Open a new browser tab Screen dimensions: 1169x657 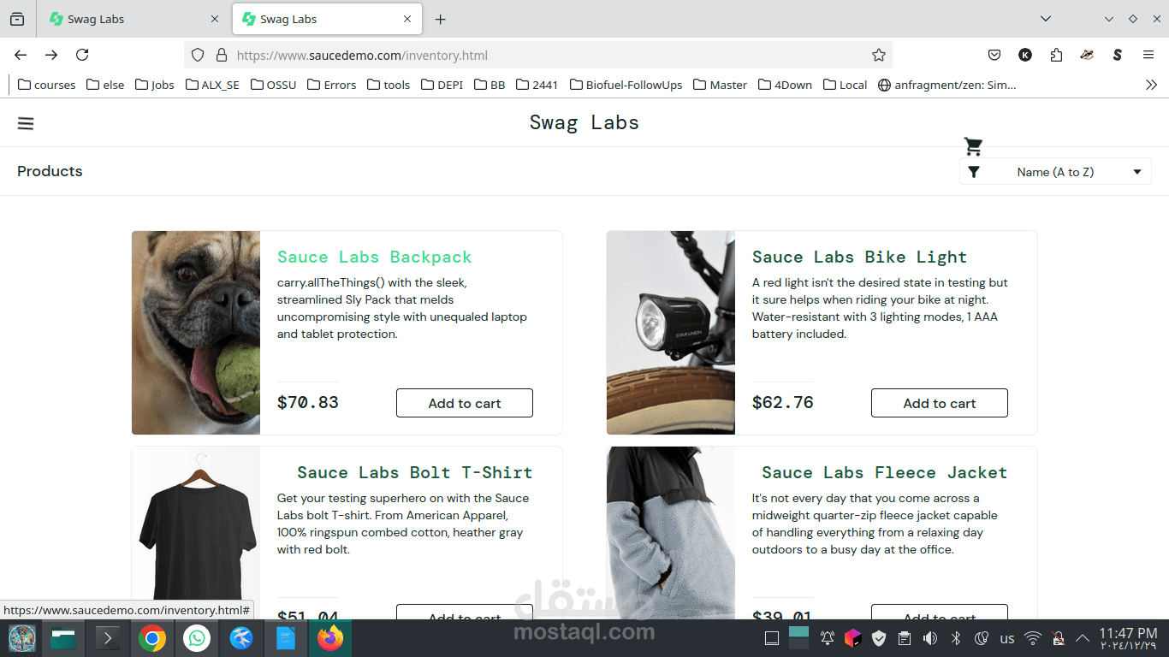point(440,19)
